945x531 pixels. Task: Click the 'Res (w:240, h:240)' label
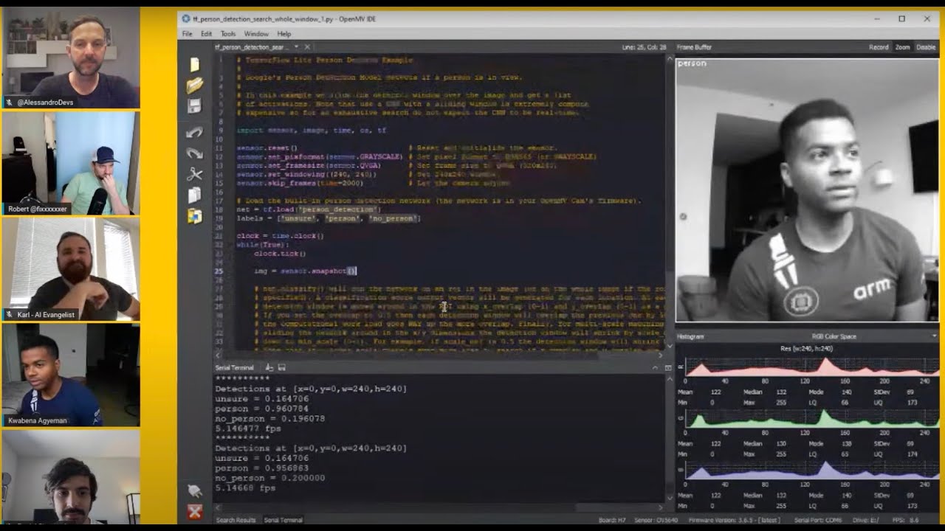click(x=806, y=348)
